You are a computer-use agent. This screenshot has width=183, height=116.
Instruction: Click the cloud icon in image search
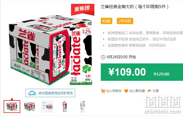[x=32, y=93]
